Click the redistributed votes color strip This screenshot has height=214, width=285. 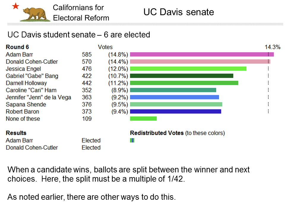pos(132,140)
